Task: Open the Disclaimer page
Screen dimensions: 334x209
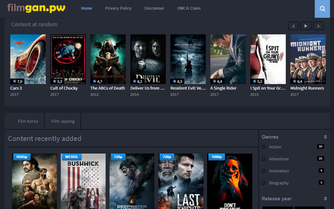Action: coord(154,8)
